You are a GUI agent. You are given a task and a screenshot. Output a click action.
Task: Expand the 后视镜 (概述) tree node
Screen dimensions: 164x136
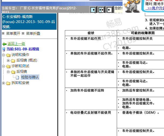tap(8, 61)
